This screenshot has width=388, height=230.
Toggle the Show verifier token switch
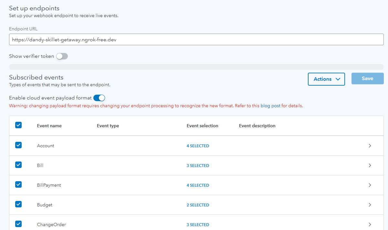(x=62, y=56)
